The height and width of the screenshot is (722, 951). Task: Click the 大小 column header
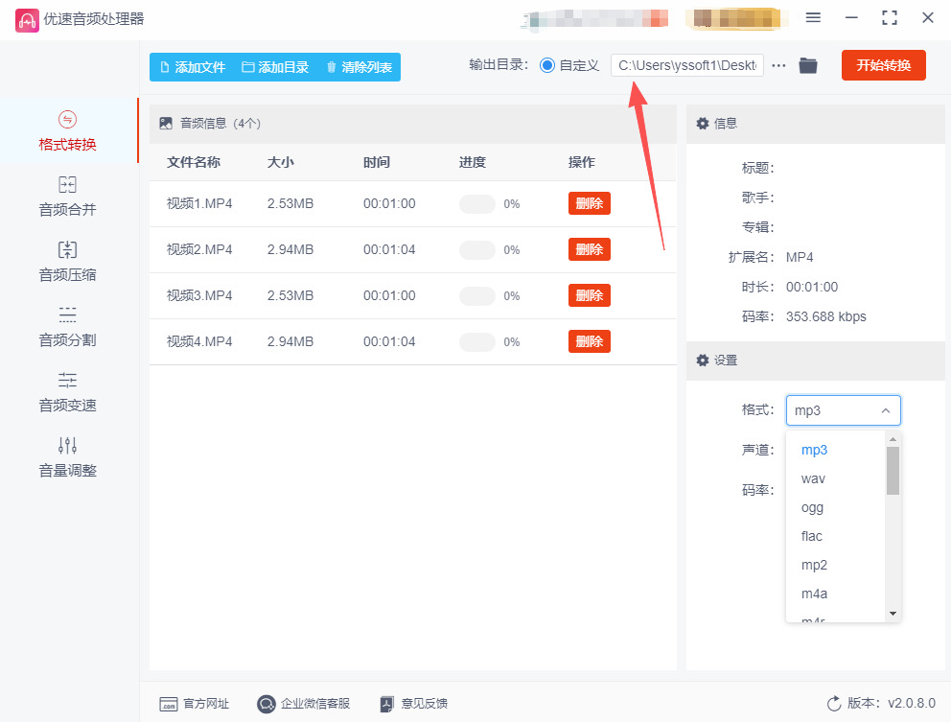click(281, 162)
